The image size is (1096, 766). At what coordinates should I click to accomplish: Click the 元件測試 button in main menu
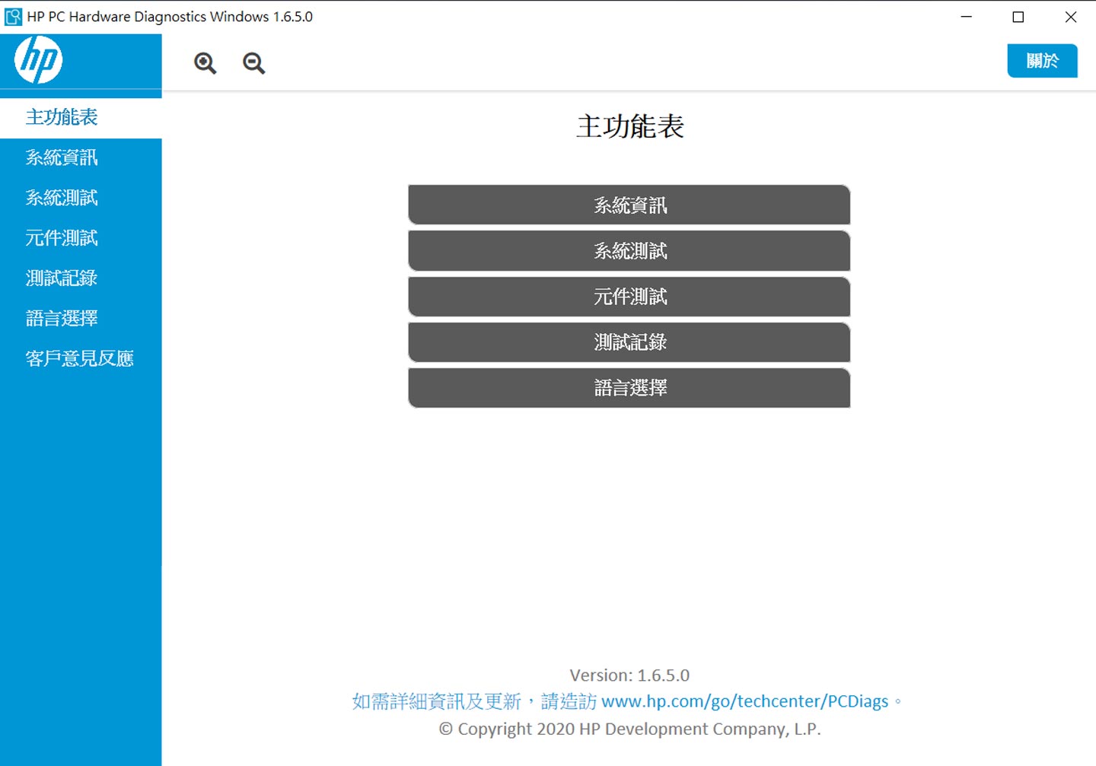click(x=629, y=297)
